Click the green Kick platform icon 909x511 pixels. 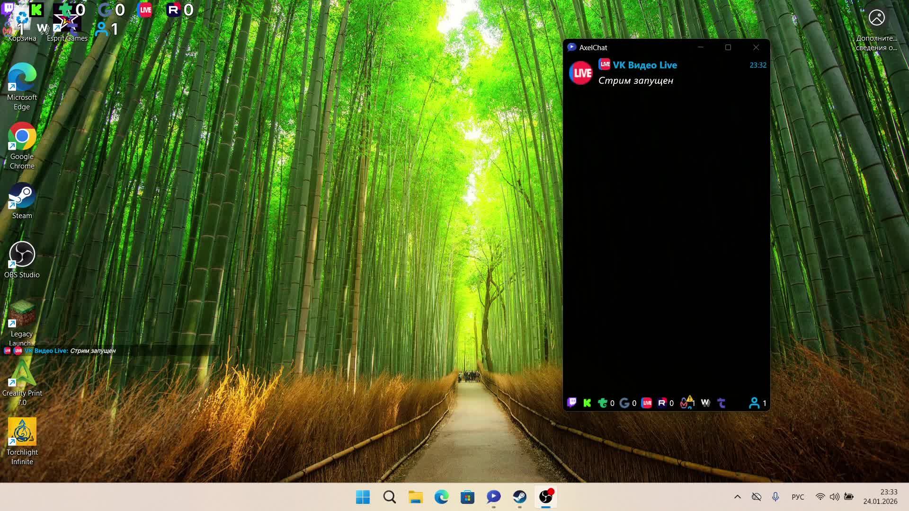click(x=587, y=403)
